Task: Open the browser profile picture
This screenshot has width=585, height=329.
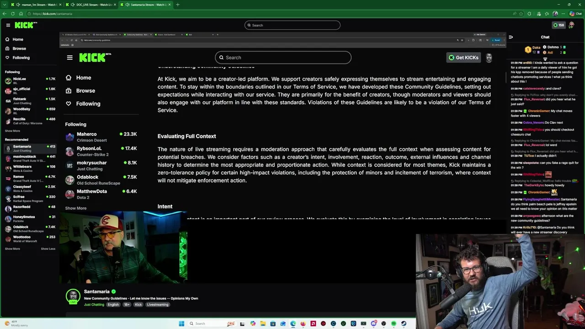Action: click(x=555, y=14)
